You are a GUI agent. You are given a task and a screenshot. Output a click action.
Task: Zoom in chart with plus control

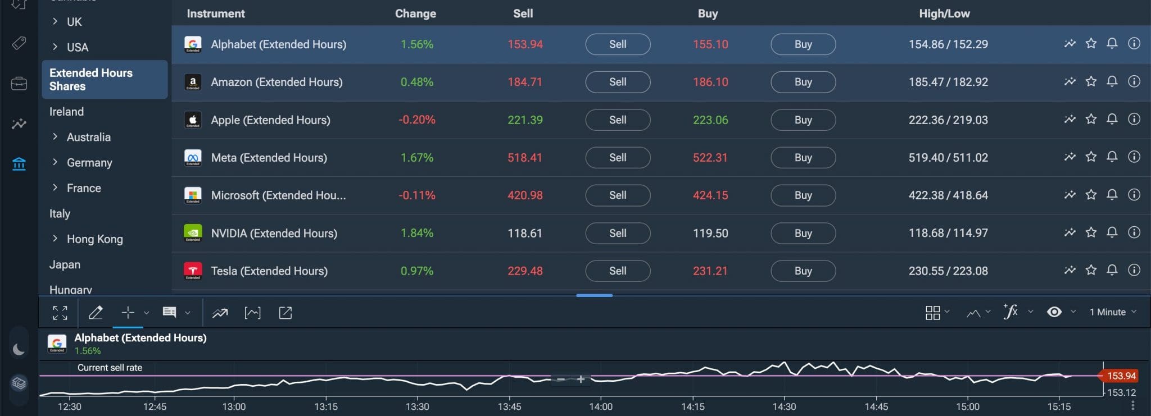click(x=581, y=380)
